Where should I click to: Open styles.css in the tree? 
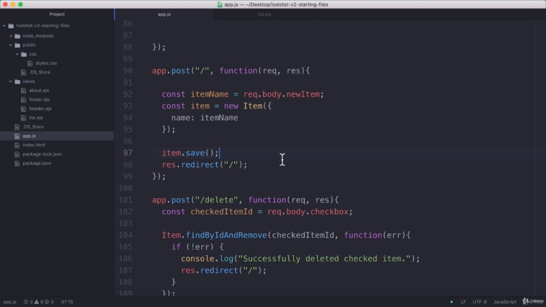click(x=46, y=63)
